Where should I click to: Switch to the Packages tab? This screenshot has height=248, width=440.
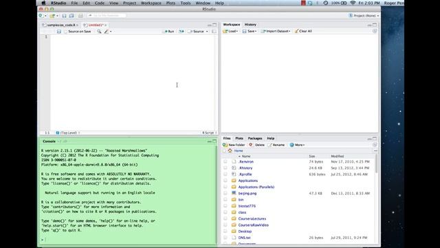click(255, 138)
